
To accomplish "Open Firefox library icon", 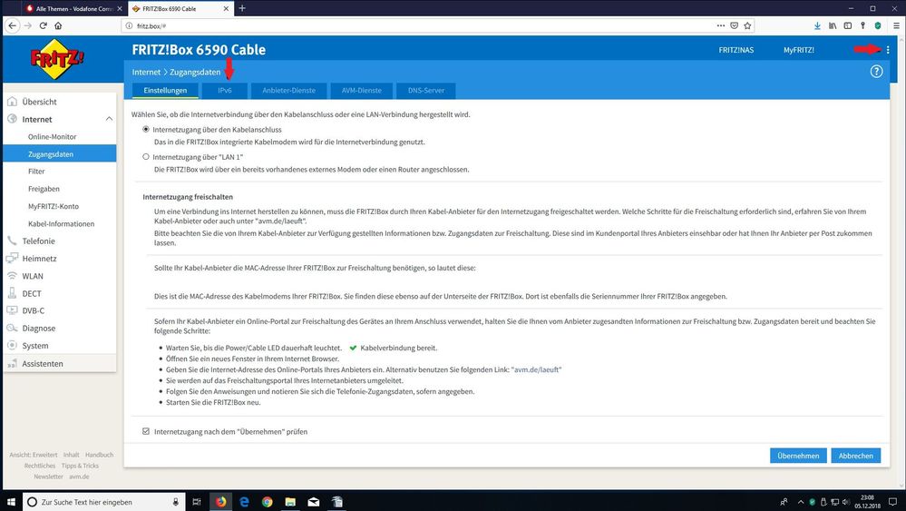I will pos(833,25).
